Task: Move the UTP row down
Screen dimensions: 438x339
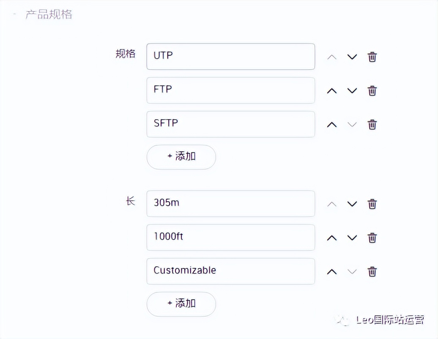Action: click(352, 57)
